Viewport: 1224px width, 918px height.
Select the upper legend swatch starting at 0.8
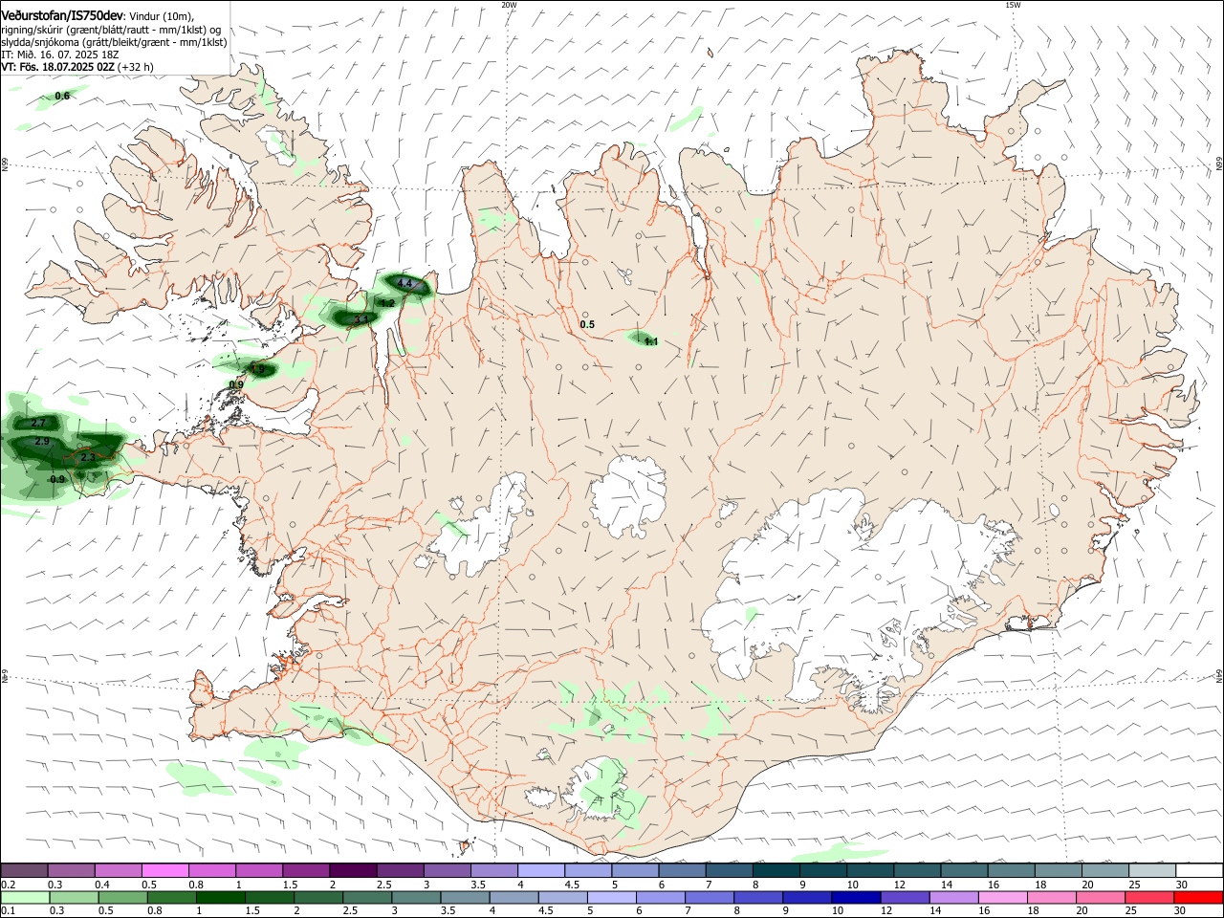pyautogui.click(x=211, y=871)
